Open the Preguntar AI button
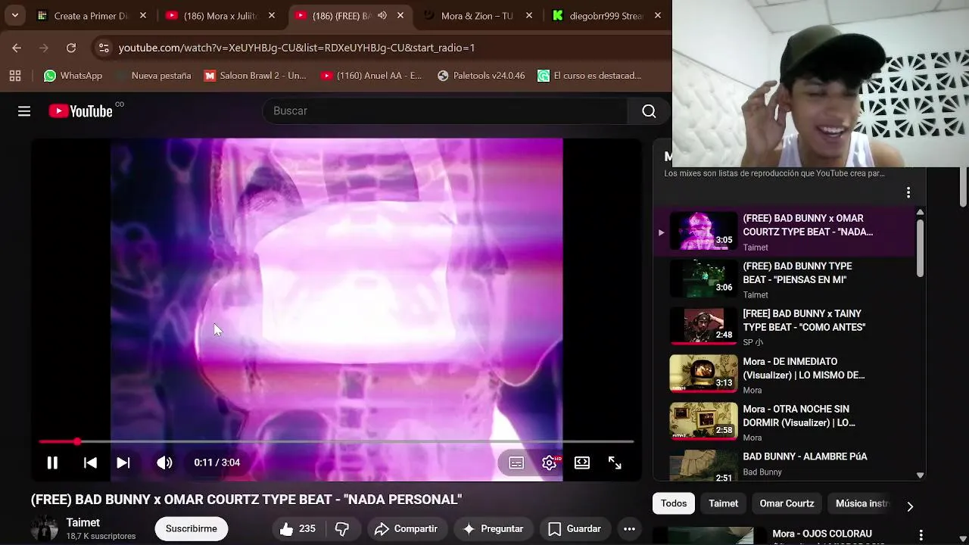This screenshot has height=545, width=969. coord(493,528)
